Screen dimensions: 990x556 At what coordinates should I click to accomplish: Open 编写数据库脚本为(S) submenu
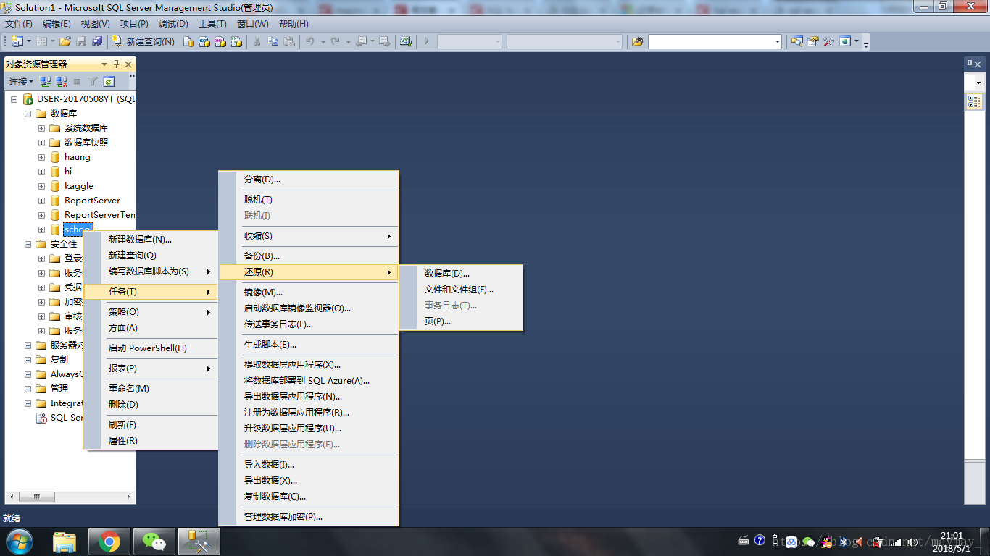pyautogui.click(x=151, y=271)
